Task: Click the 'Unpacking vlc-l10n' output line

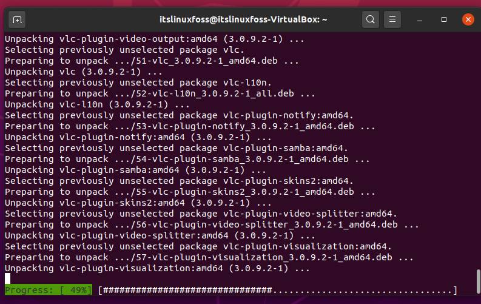Action: pyautogui.click(x=97, y=104)
